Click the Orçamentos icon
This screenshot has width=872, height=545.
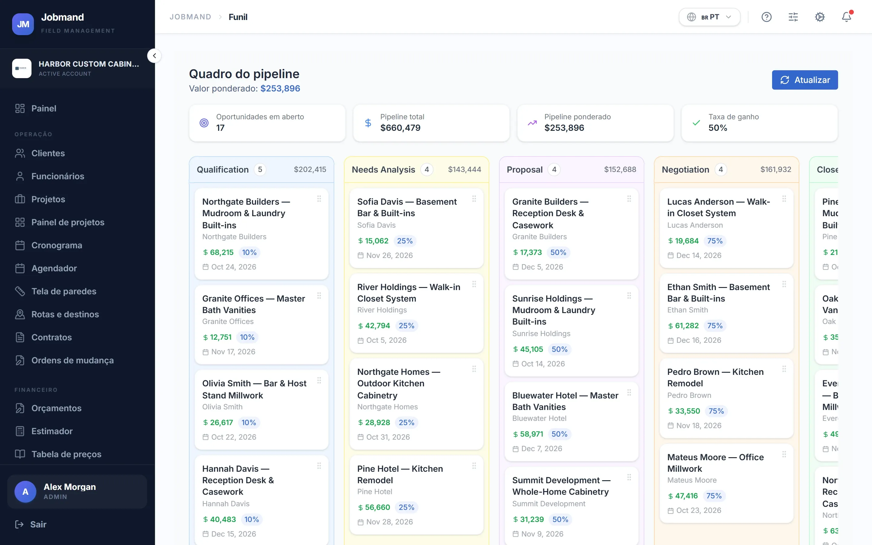20,408
